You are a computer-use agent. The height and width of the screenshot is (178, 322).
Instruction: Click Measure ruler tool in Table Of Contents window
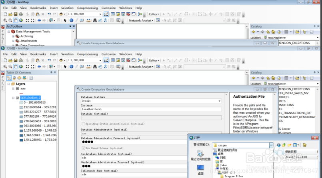[x=88, y=67]
